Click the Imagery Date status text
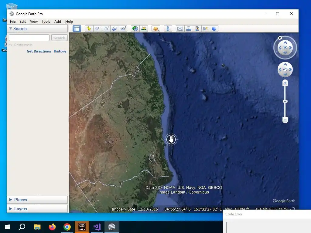Image resolution: width=311 pixels, height=233 pixels. [135, 209]
